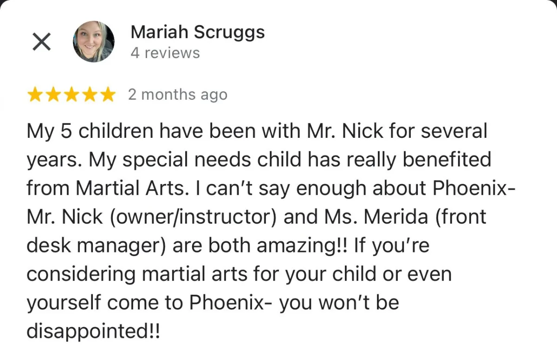The image size is (557, 361).
Task: Click the final word "disappointed!!"
Action: (x=93, y=332)
